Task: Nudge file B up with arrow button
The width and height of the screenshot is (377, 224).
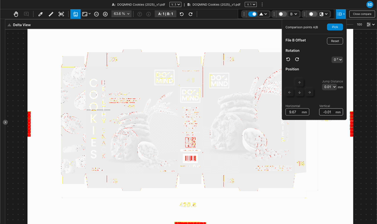Action: pos(299,83)
